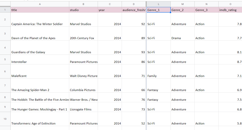Select the Drama cell in Genre_2
Screen dimensions: 242x130
point(183,34)
